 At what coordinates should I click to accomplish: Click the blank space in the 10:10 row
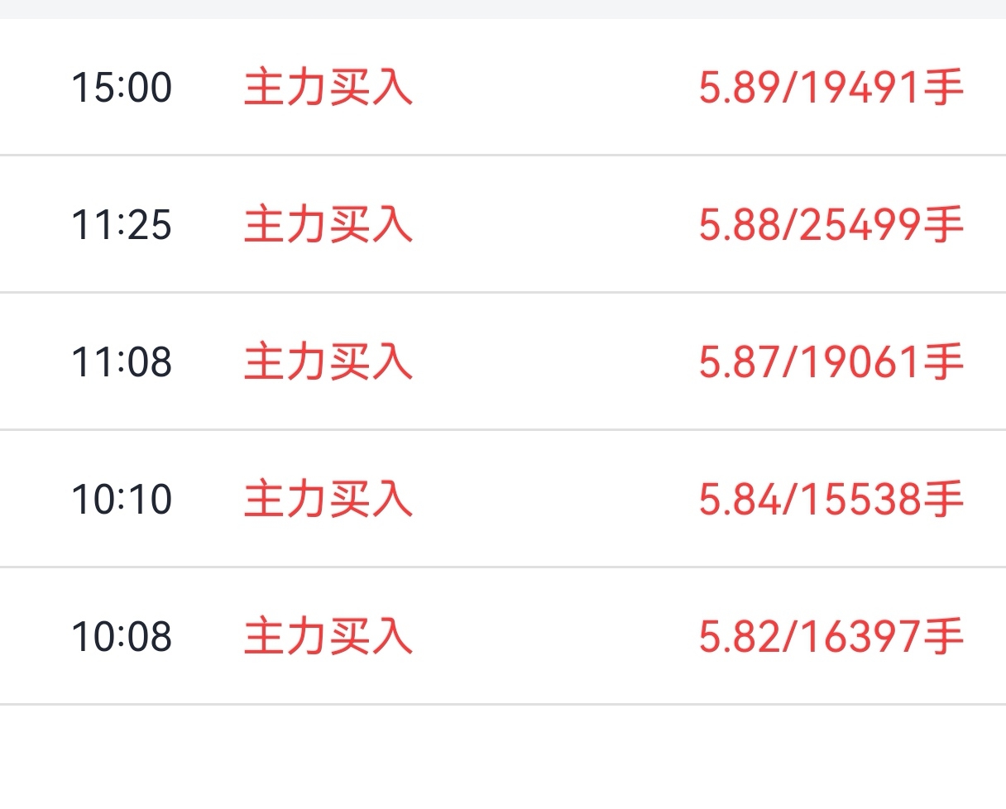click(x=556, y=500)
